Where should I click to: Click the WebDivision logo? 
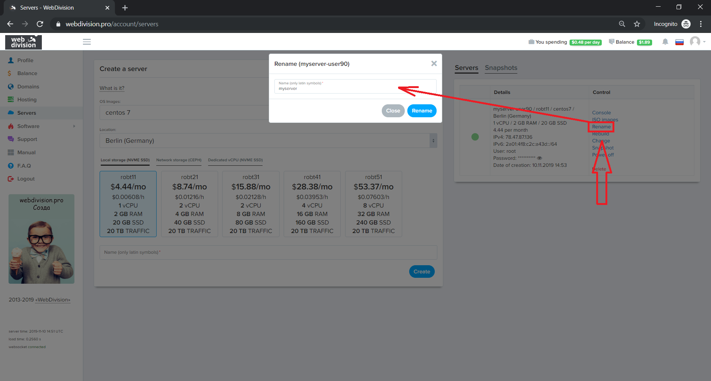pyautogui.click(x=23, y=42)
